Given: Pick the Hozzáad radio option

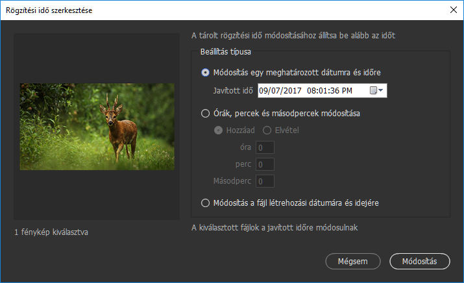Looking at the screenshot, I should [218, 130].
